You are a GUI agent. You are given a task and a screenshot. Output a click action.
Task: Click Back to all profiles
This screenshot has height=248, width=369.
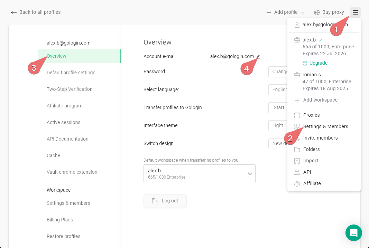(x=36, y=12)
